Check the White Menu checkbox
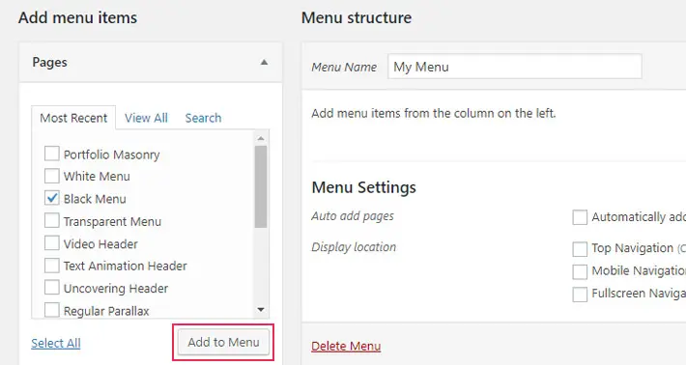The width and height of the screenshot is (686, 365). 51,176
